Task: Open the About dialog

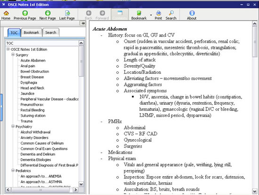Action: (x=192, y=15)
